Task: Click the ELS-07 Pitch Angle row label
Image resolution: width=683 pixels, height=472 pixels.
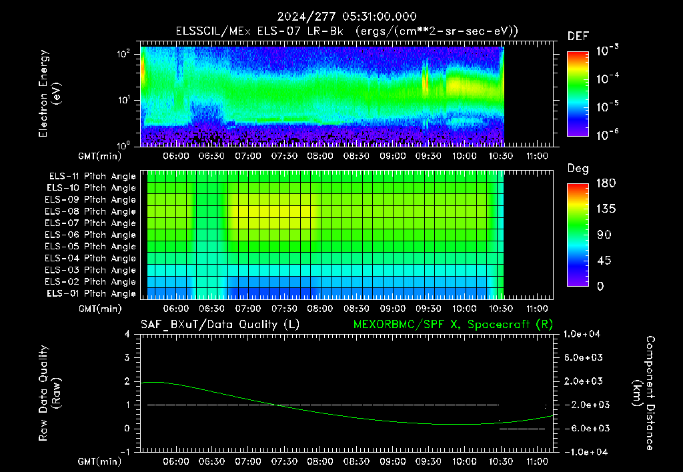Action: [91, 223]
